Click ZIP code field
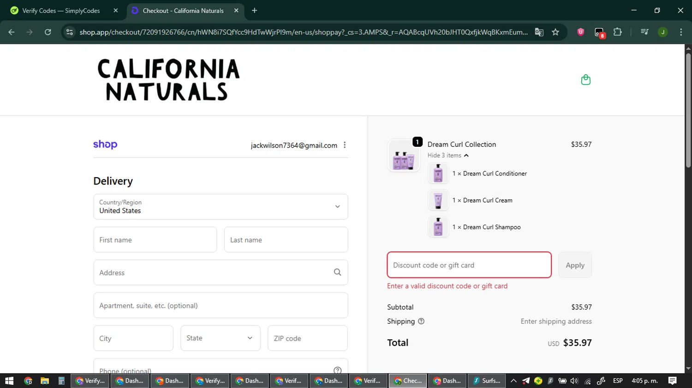Viewport: 692px width, 388px height. 307,338
